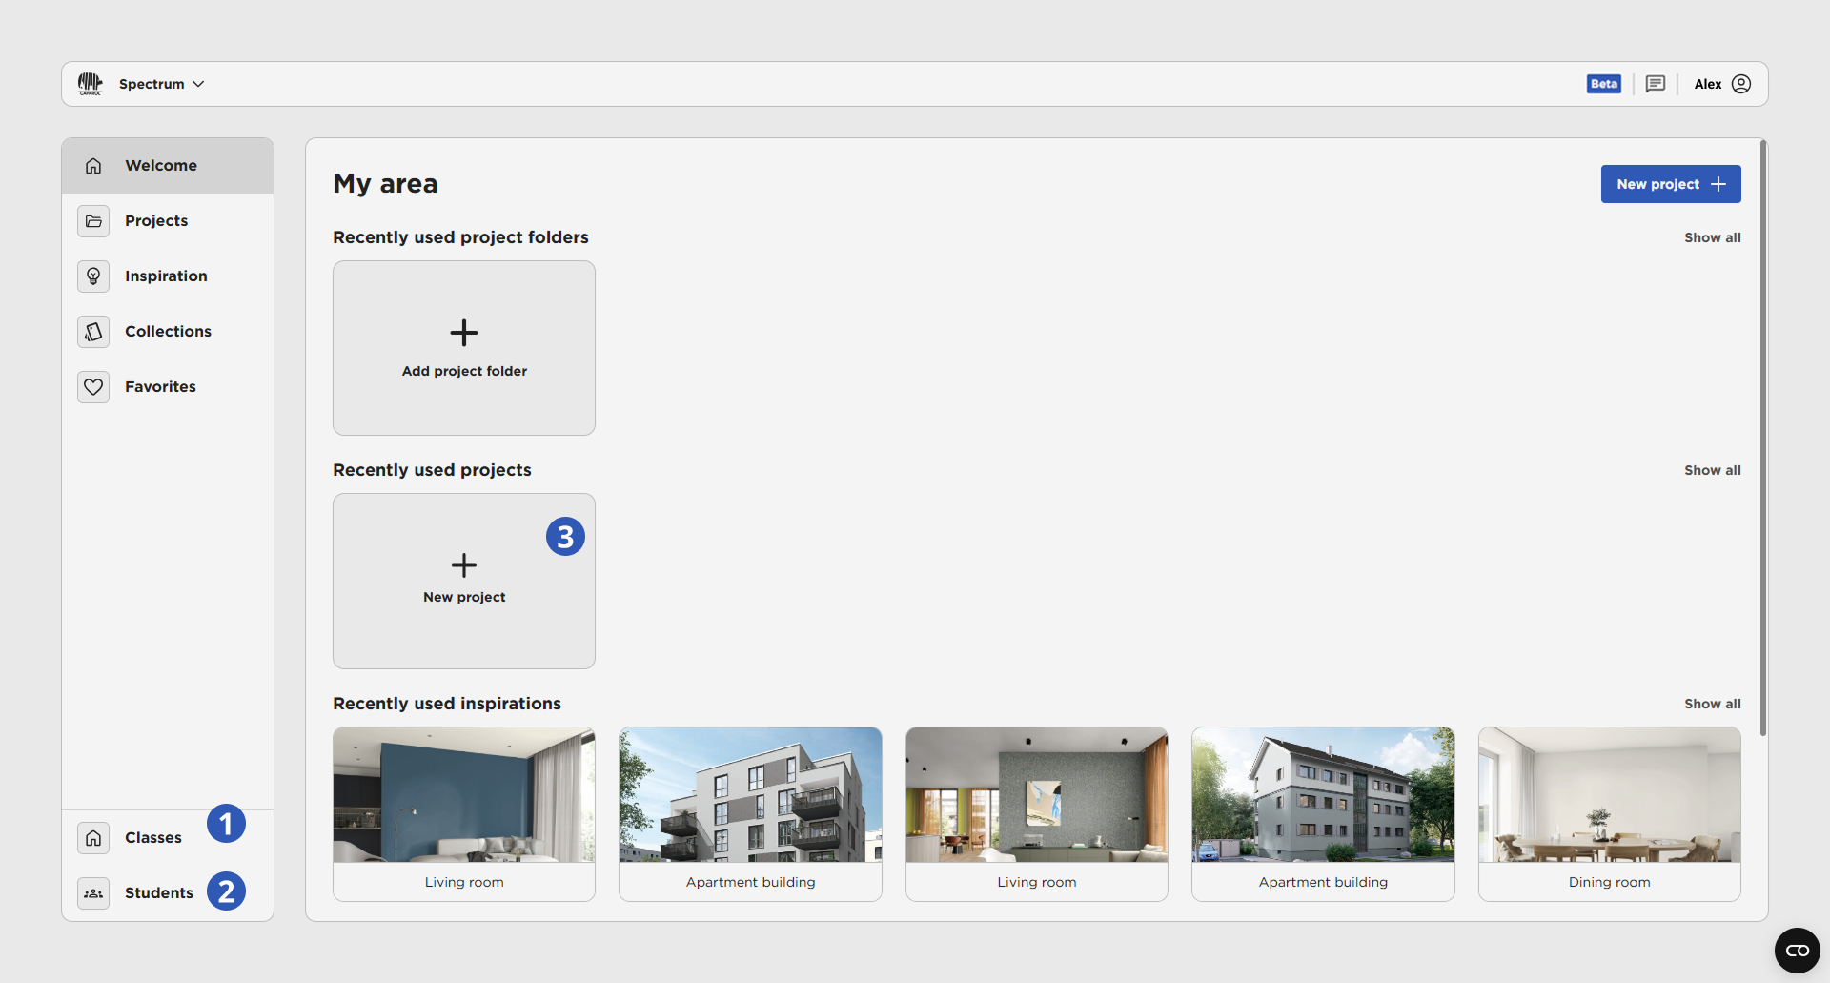
Task: Click the Classes house icon
Action: (x=93, y=838)
